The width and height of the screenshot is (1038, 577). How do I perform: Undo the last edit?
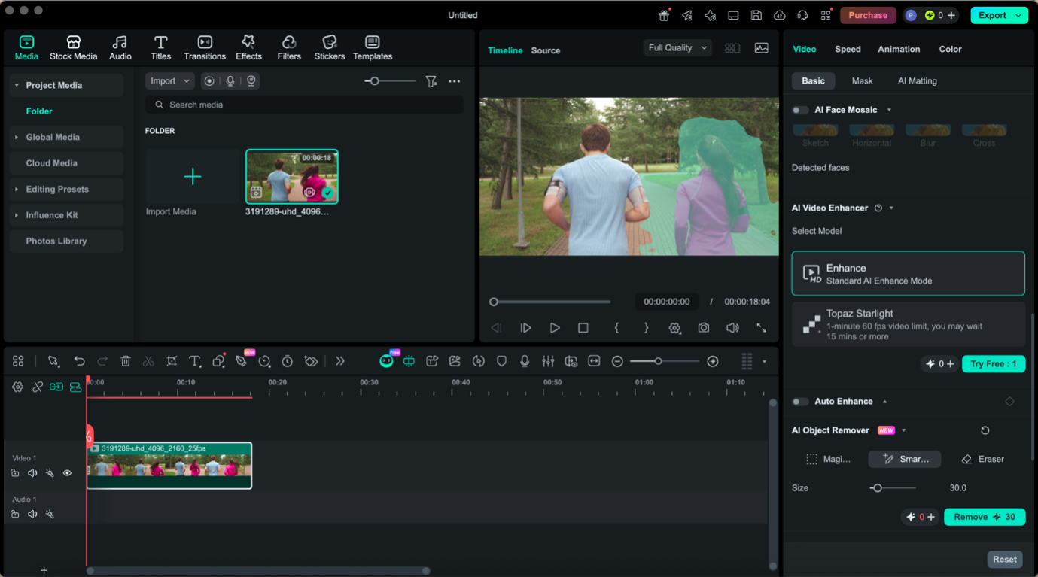tap(80, 361)
